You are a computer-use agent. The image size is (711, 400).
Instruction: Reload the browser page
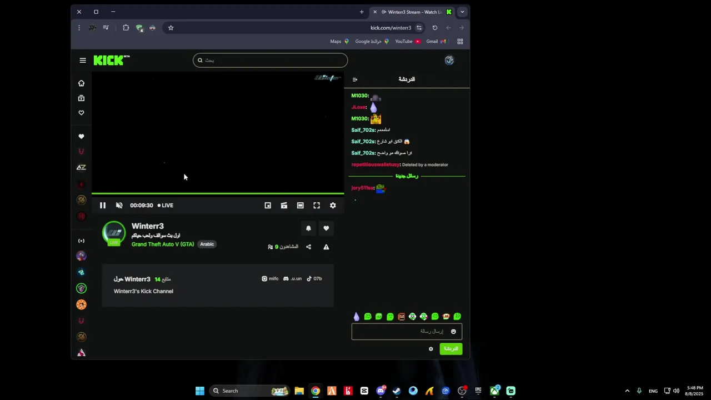pyautogui.click(x=435, y=28)
